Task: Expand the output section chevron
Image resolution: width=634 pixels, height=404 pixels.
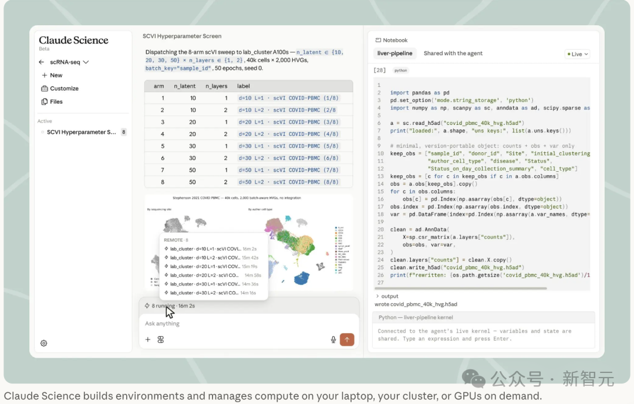Action: (x=377, y=296)
